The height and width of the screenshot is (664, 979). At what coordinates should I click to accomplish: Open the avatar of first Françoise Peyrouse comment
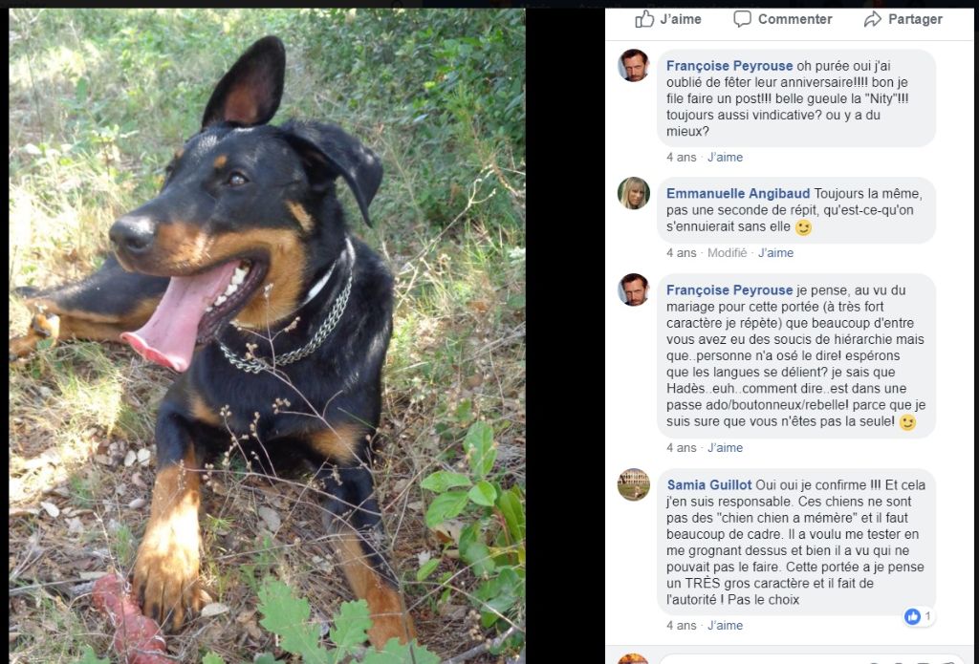(634, 66)
